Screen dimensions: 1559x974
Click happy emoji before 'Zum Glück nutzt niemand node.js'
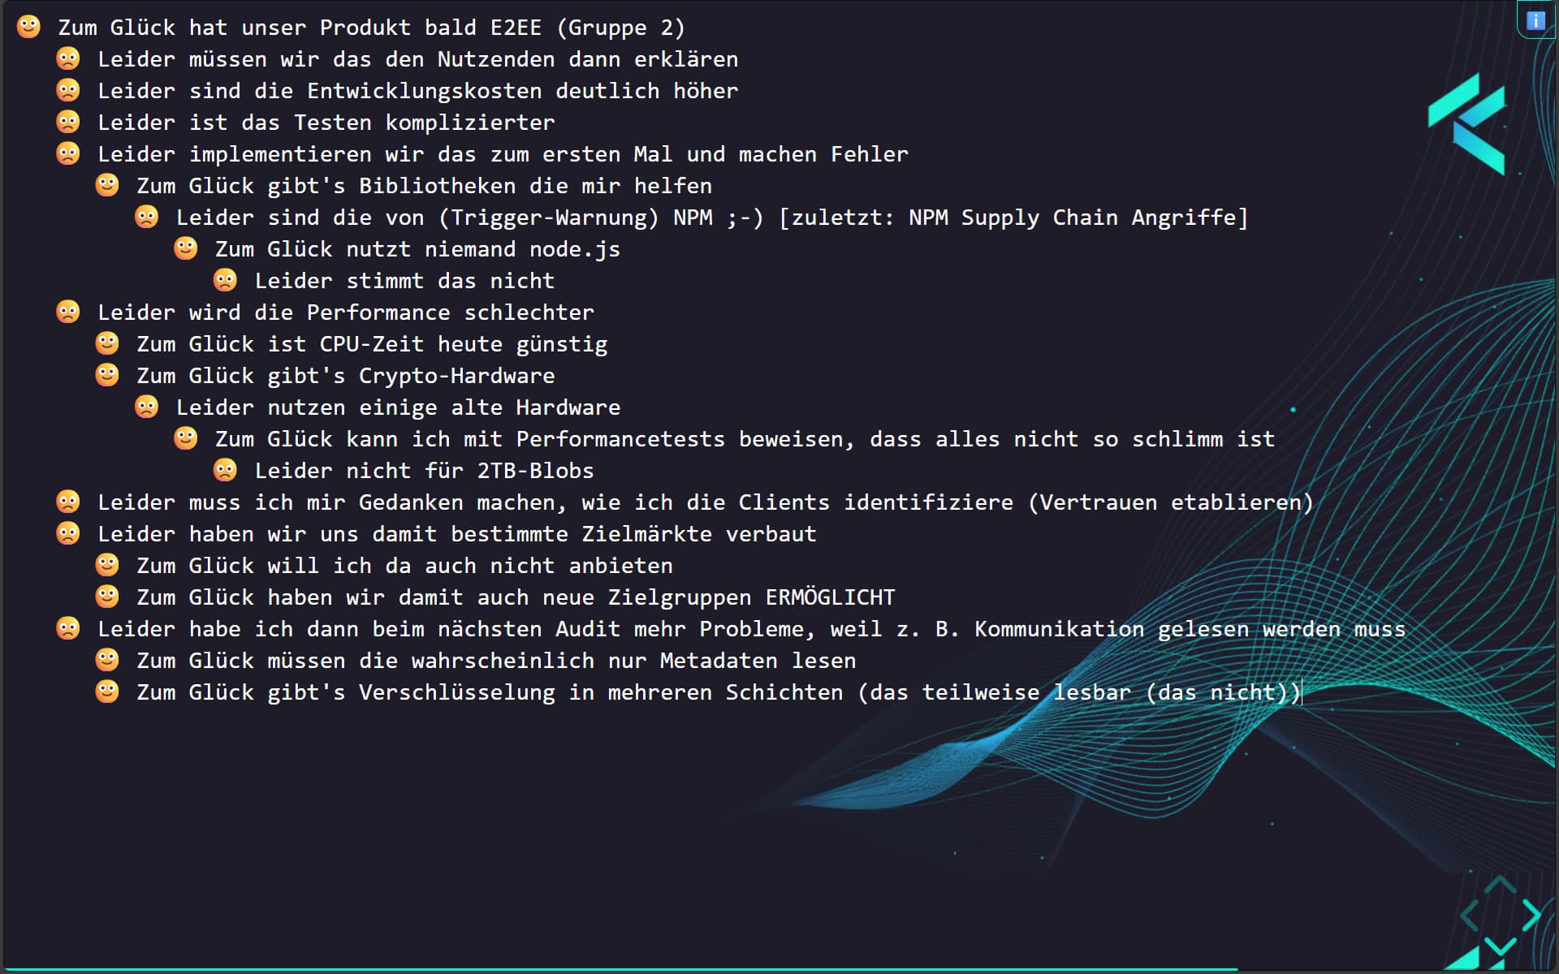coord(186,248)
